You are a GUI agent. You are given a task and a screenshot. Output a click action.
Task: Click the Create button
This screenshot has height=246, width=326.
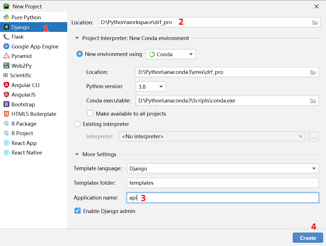(x=308, y=238)
